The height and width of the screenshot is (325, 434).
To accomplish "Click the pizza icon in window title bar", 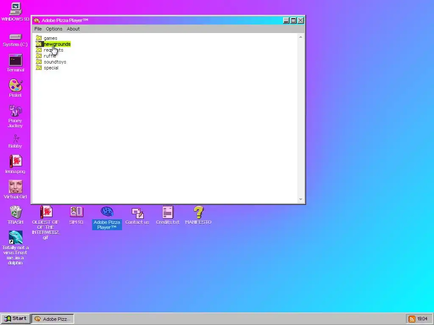I will click(x=36, y=20).
